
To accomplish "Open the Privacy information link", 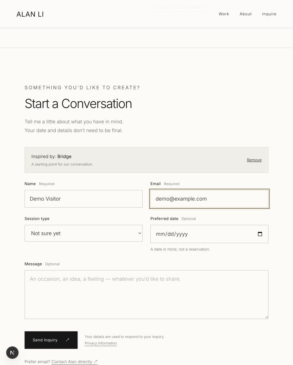I will click(101, 343).
